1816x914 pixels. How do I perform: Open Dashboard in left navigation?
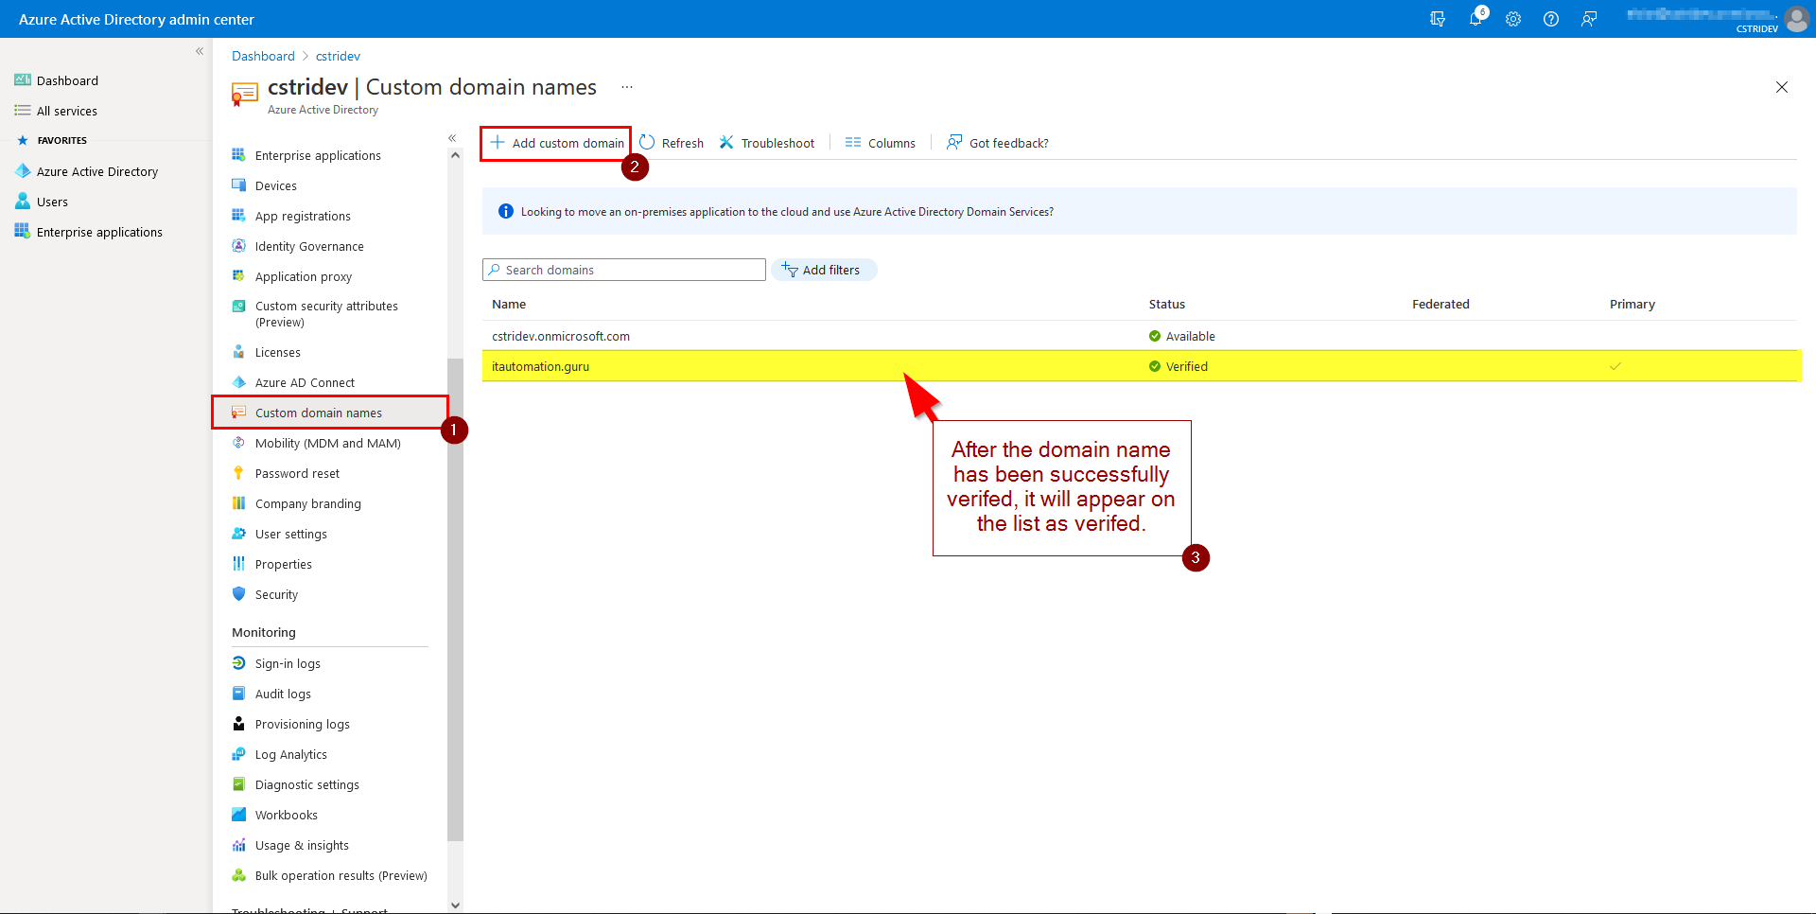pos(67,80)
